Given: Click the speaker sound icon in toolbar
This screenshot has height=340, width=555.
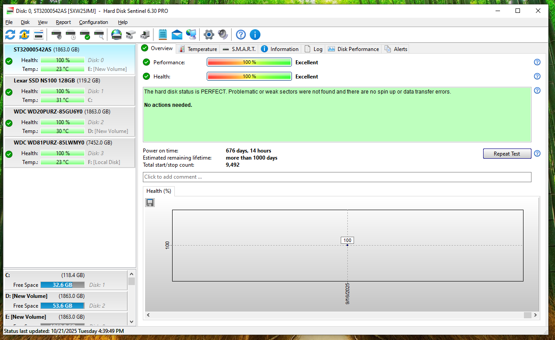Looking at the screenshot, I should point(223,35).
